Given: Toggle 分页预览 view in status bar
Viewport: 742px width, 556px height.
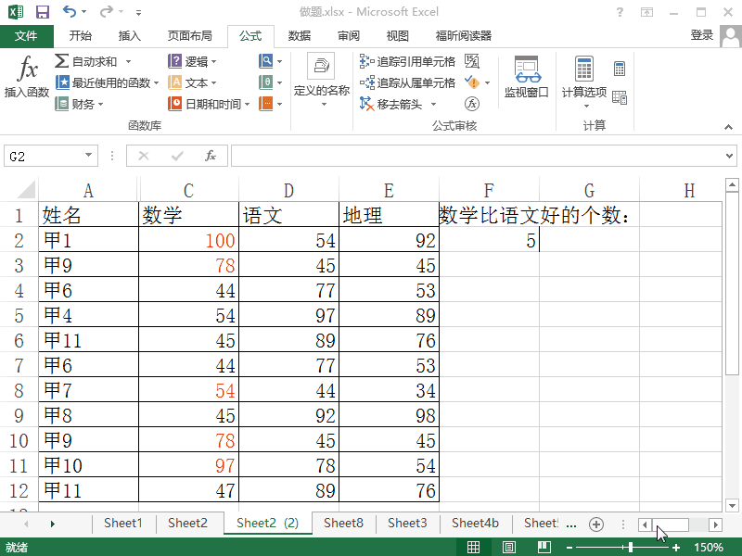Looking at the screenshot, I should [x=541, y=547].
